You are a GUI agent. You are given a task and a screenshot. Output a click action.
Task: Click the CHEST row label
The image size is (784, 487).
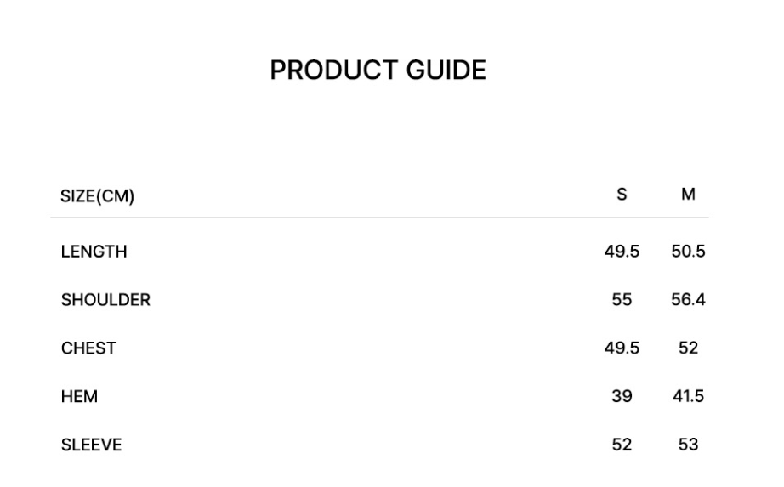click(x=88, y=348)
